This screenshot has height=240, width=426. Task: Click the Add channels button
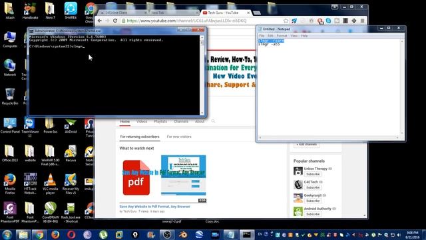coord(306,145)
